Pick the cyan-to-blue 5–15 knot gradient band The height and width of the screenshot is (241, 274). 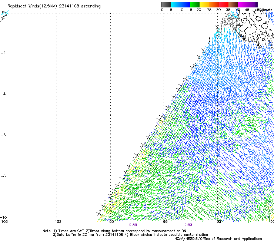[x=180, y=4]
